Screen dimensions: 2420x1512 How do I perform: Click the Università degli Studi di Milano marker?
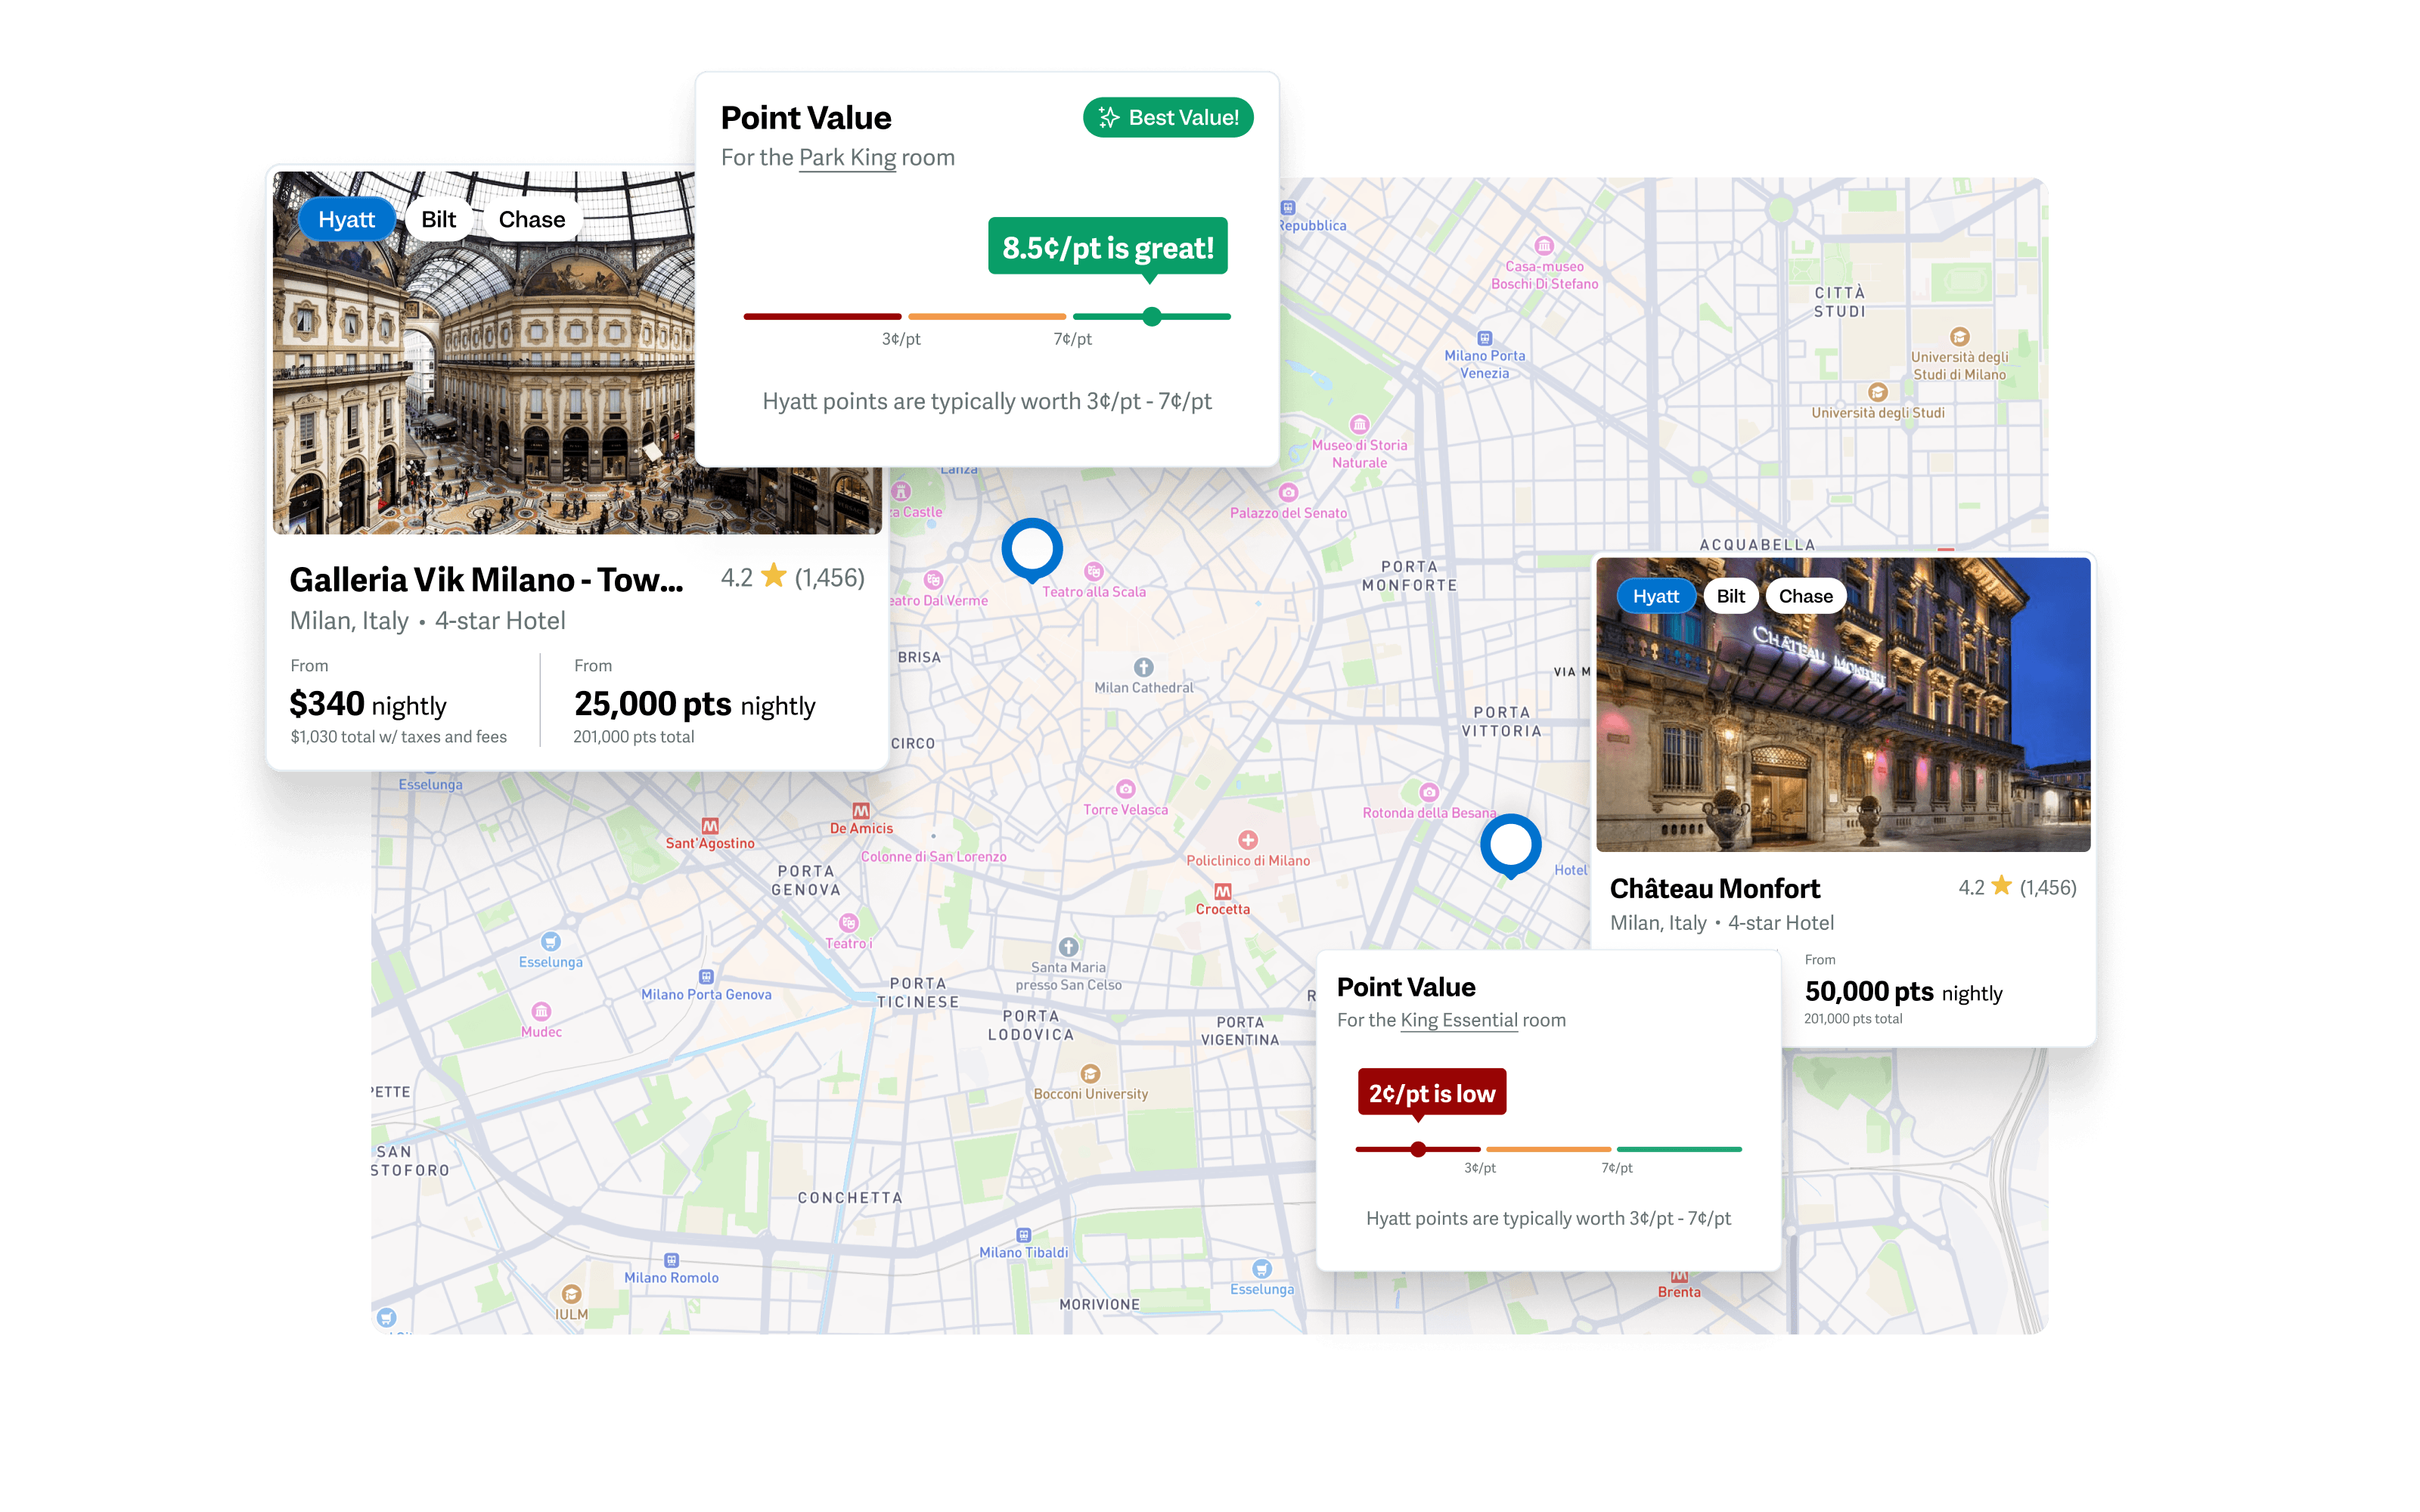(1959, 337)
